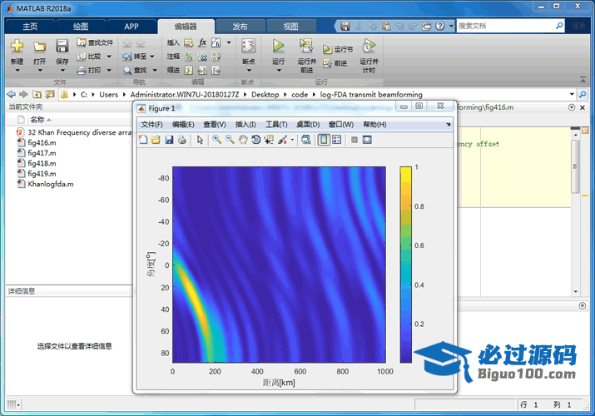Toggle the edit plot arrow tool

200,140
